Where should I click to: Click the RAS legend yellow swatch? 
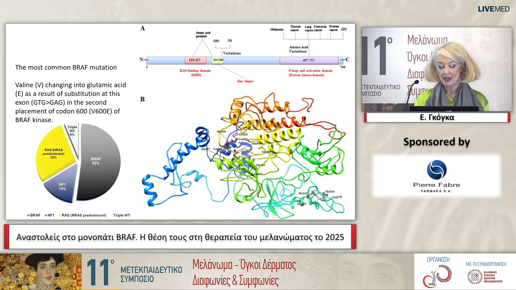(x=60, y=215)
